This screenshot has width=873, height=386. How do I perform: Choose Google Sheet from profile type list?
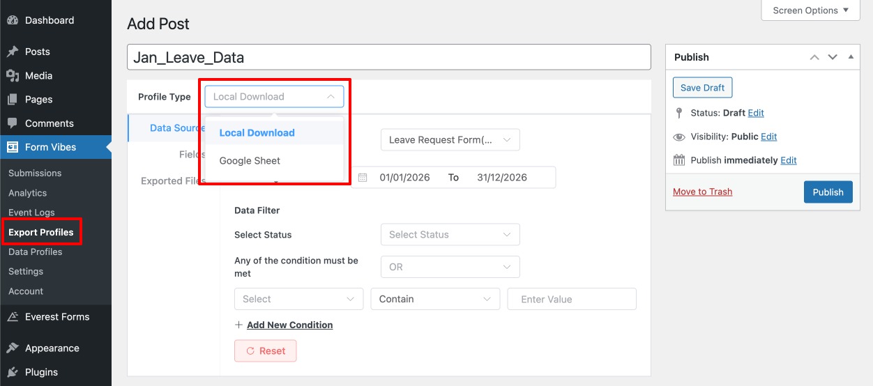coord(250,160)
